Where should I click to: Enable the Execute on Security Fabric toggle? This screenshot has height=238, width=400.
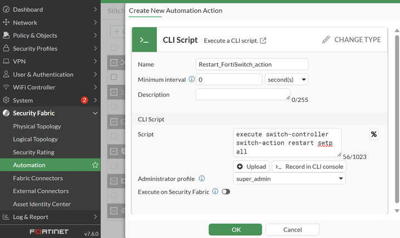point(225,192)
